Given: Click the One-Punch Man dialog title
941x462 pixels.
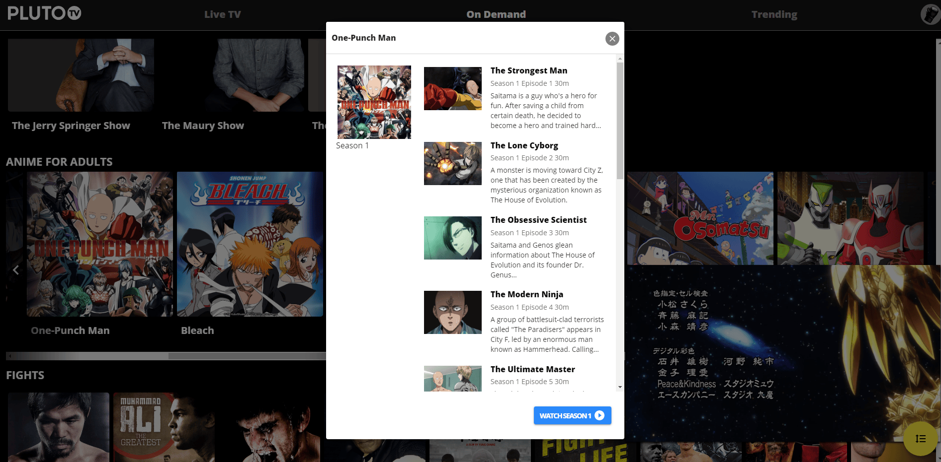Looking at the screenshot, I should pos(364,38).
